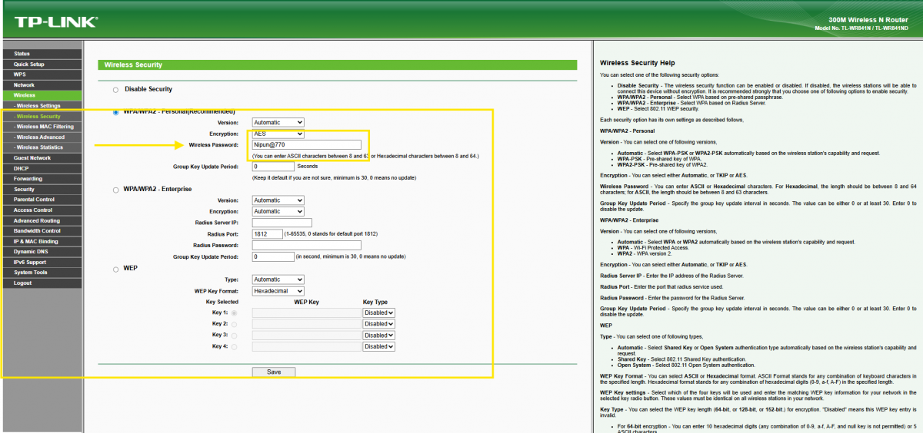Select WPA/WPA2 - Enterprise radio button
923x433 pixels.
tap(116, 190)
